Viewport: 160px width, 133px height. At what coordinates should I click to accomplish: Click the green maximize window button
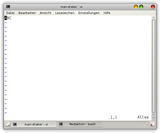(x=141, y=7)
